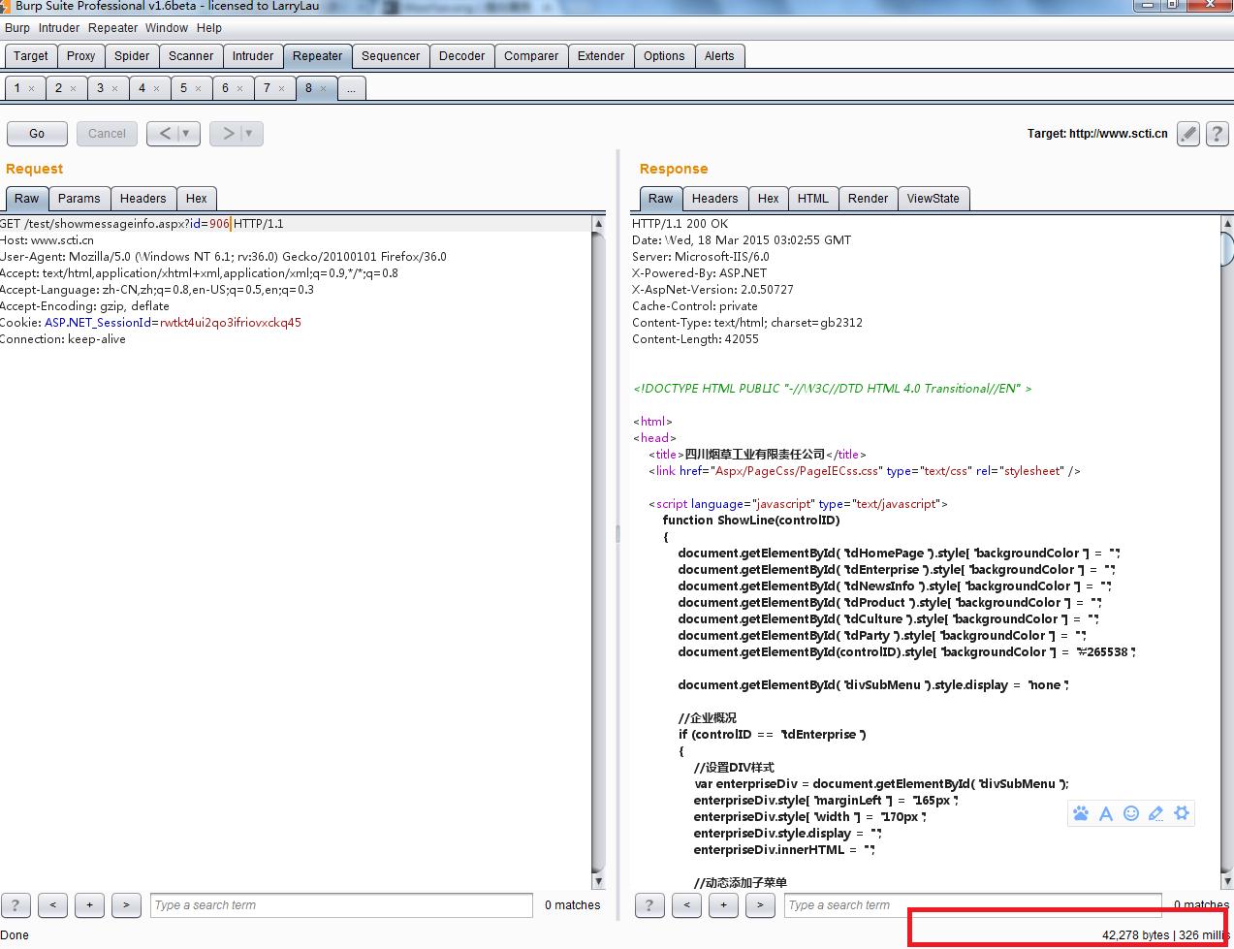Open the Repeater menu in menu bar
The width and height of the screenshot is (1234, 949).
(113, 28)
